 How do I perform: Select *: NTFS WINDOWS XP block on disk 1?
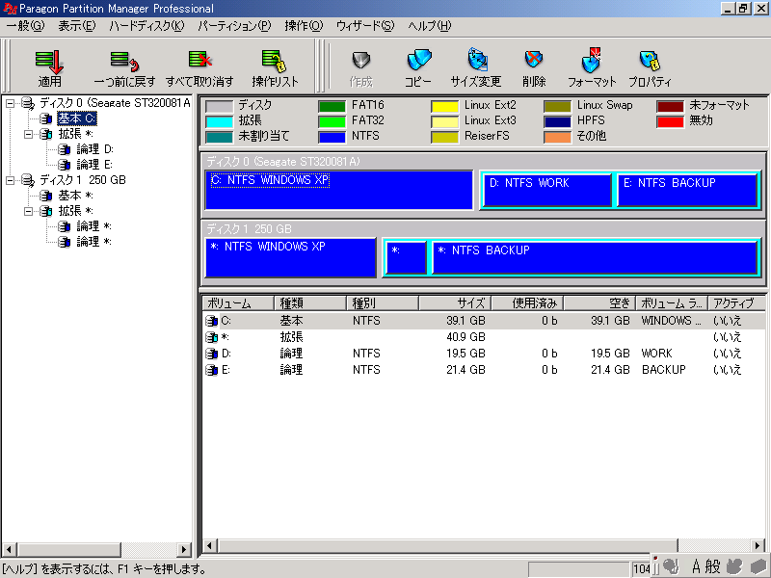click(x=291, y=257)
